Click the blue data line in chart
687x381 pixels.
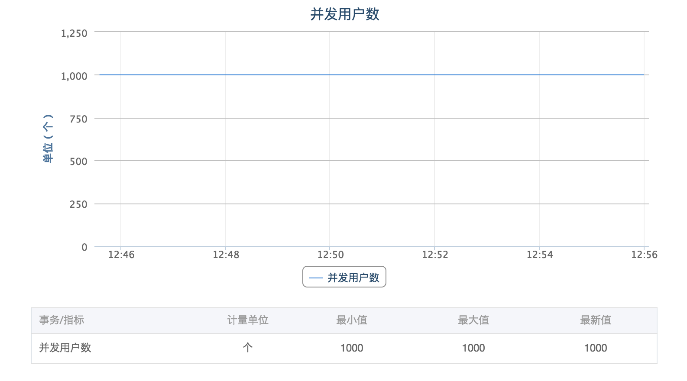(372, 75)
